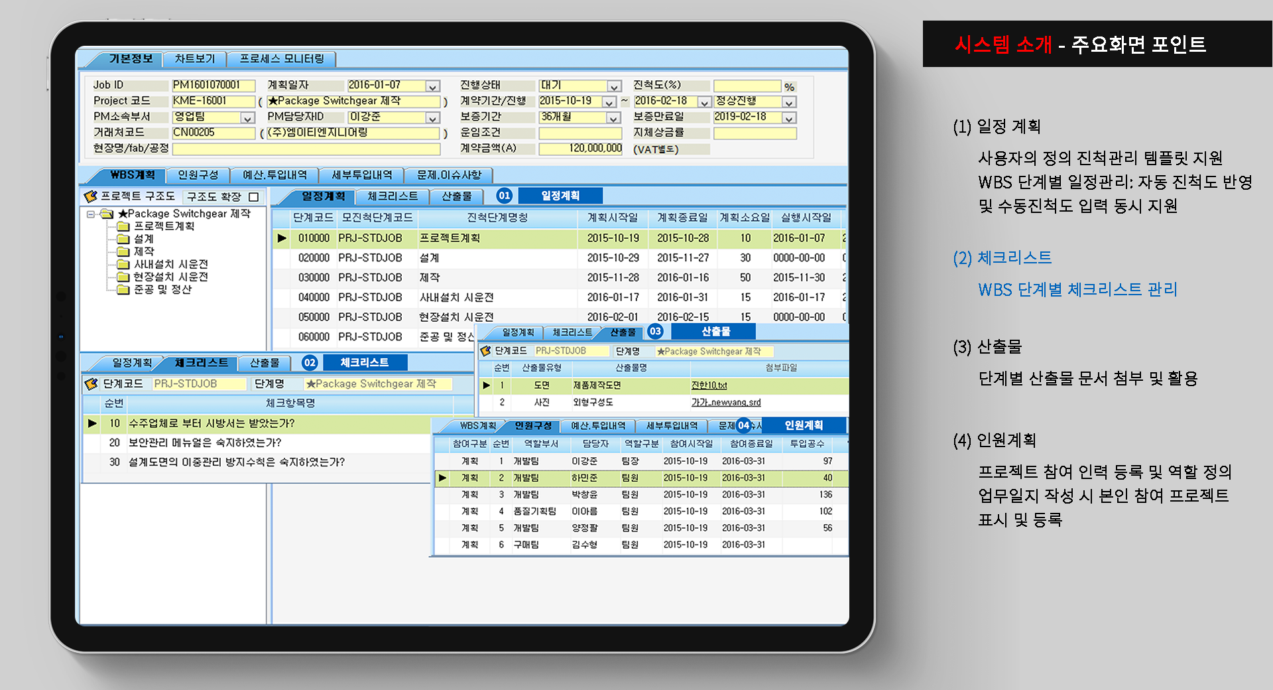Open the 기본정보 tab

131,58
